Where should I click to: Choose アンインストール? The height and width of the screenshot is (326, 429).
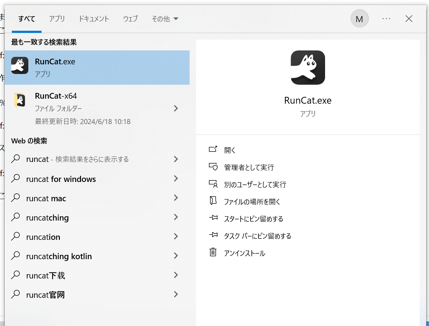tap(244, 253)
